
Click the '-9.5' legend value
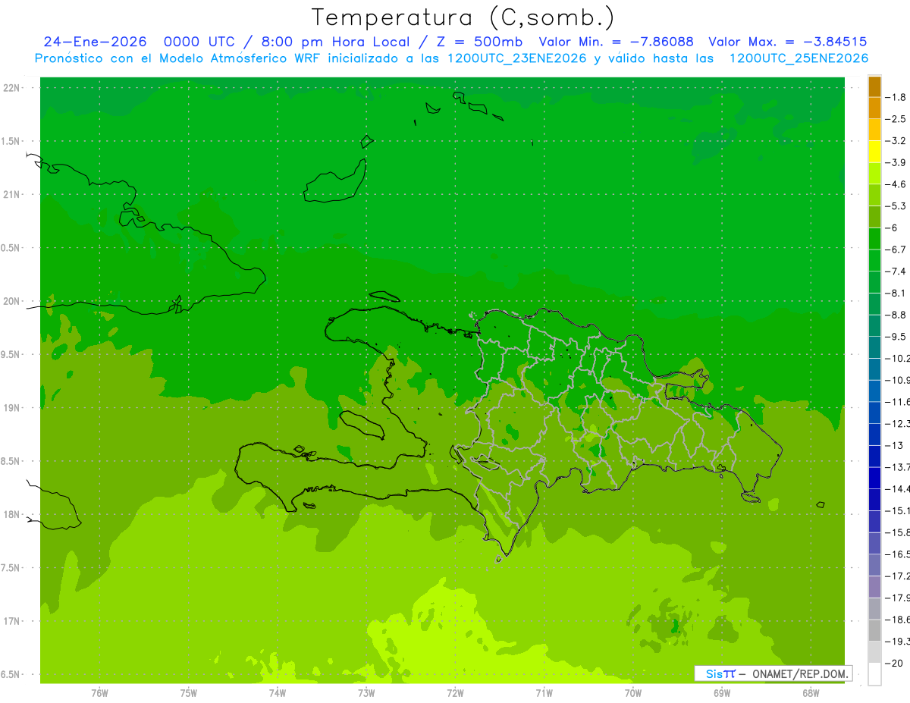[x=896, y=336]
